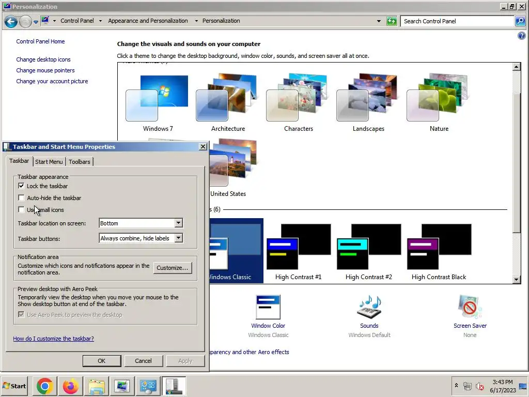The width and height of the screenshot is (529, 397).
Task: Enable Use small icons checkbox
Action: pos(21,210)
